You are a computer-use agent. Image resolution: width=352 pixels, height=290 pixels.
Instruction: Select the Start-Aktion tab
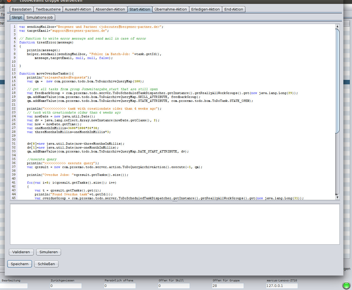pyautogui.click(x=140, y=9)
